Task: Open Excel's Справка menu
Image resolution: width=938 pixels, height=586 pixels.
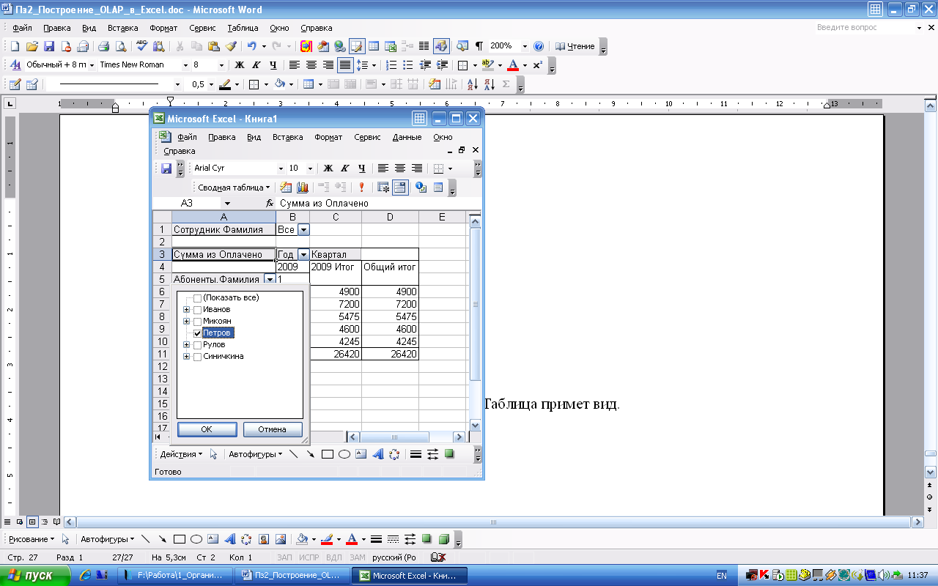Action: pyautogui.click(x=180, y=151)
